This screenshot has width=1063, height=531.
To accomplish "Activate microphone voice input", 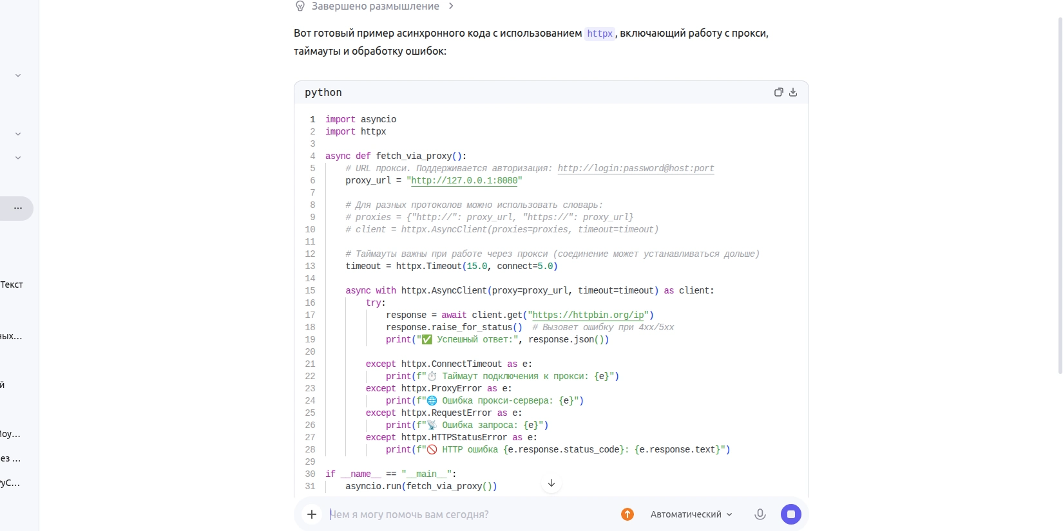I will tap(760, 514).
